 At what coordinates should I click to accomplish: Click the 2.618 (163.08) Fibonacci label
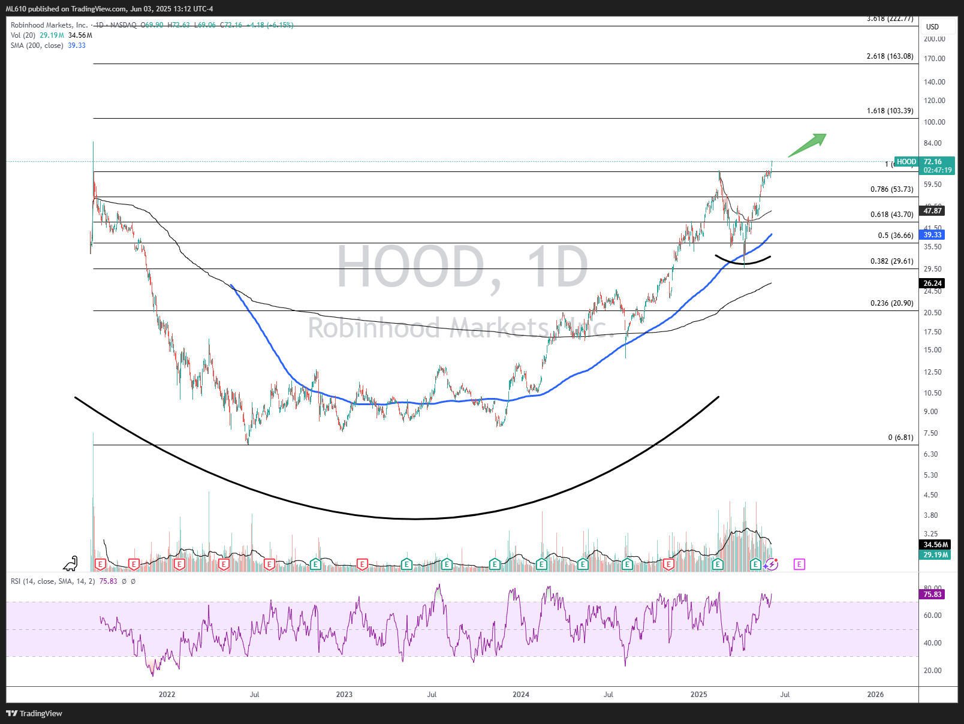click(x=890, y=56)
